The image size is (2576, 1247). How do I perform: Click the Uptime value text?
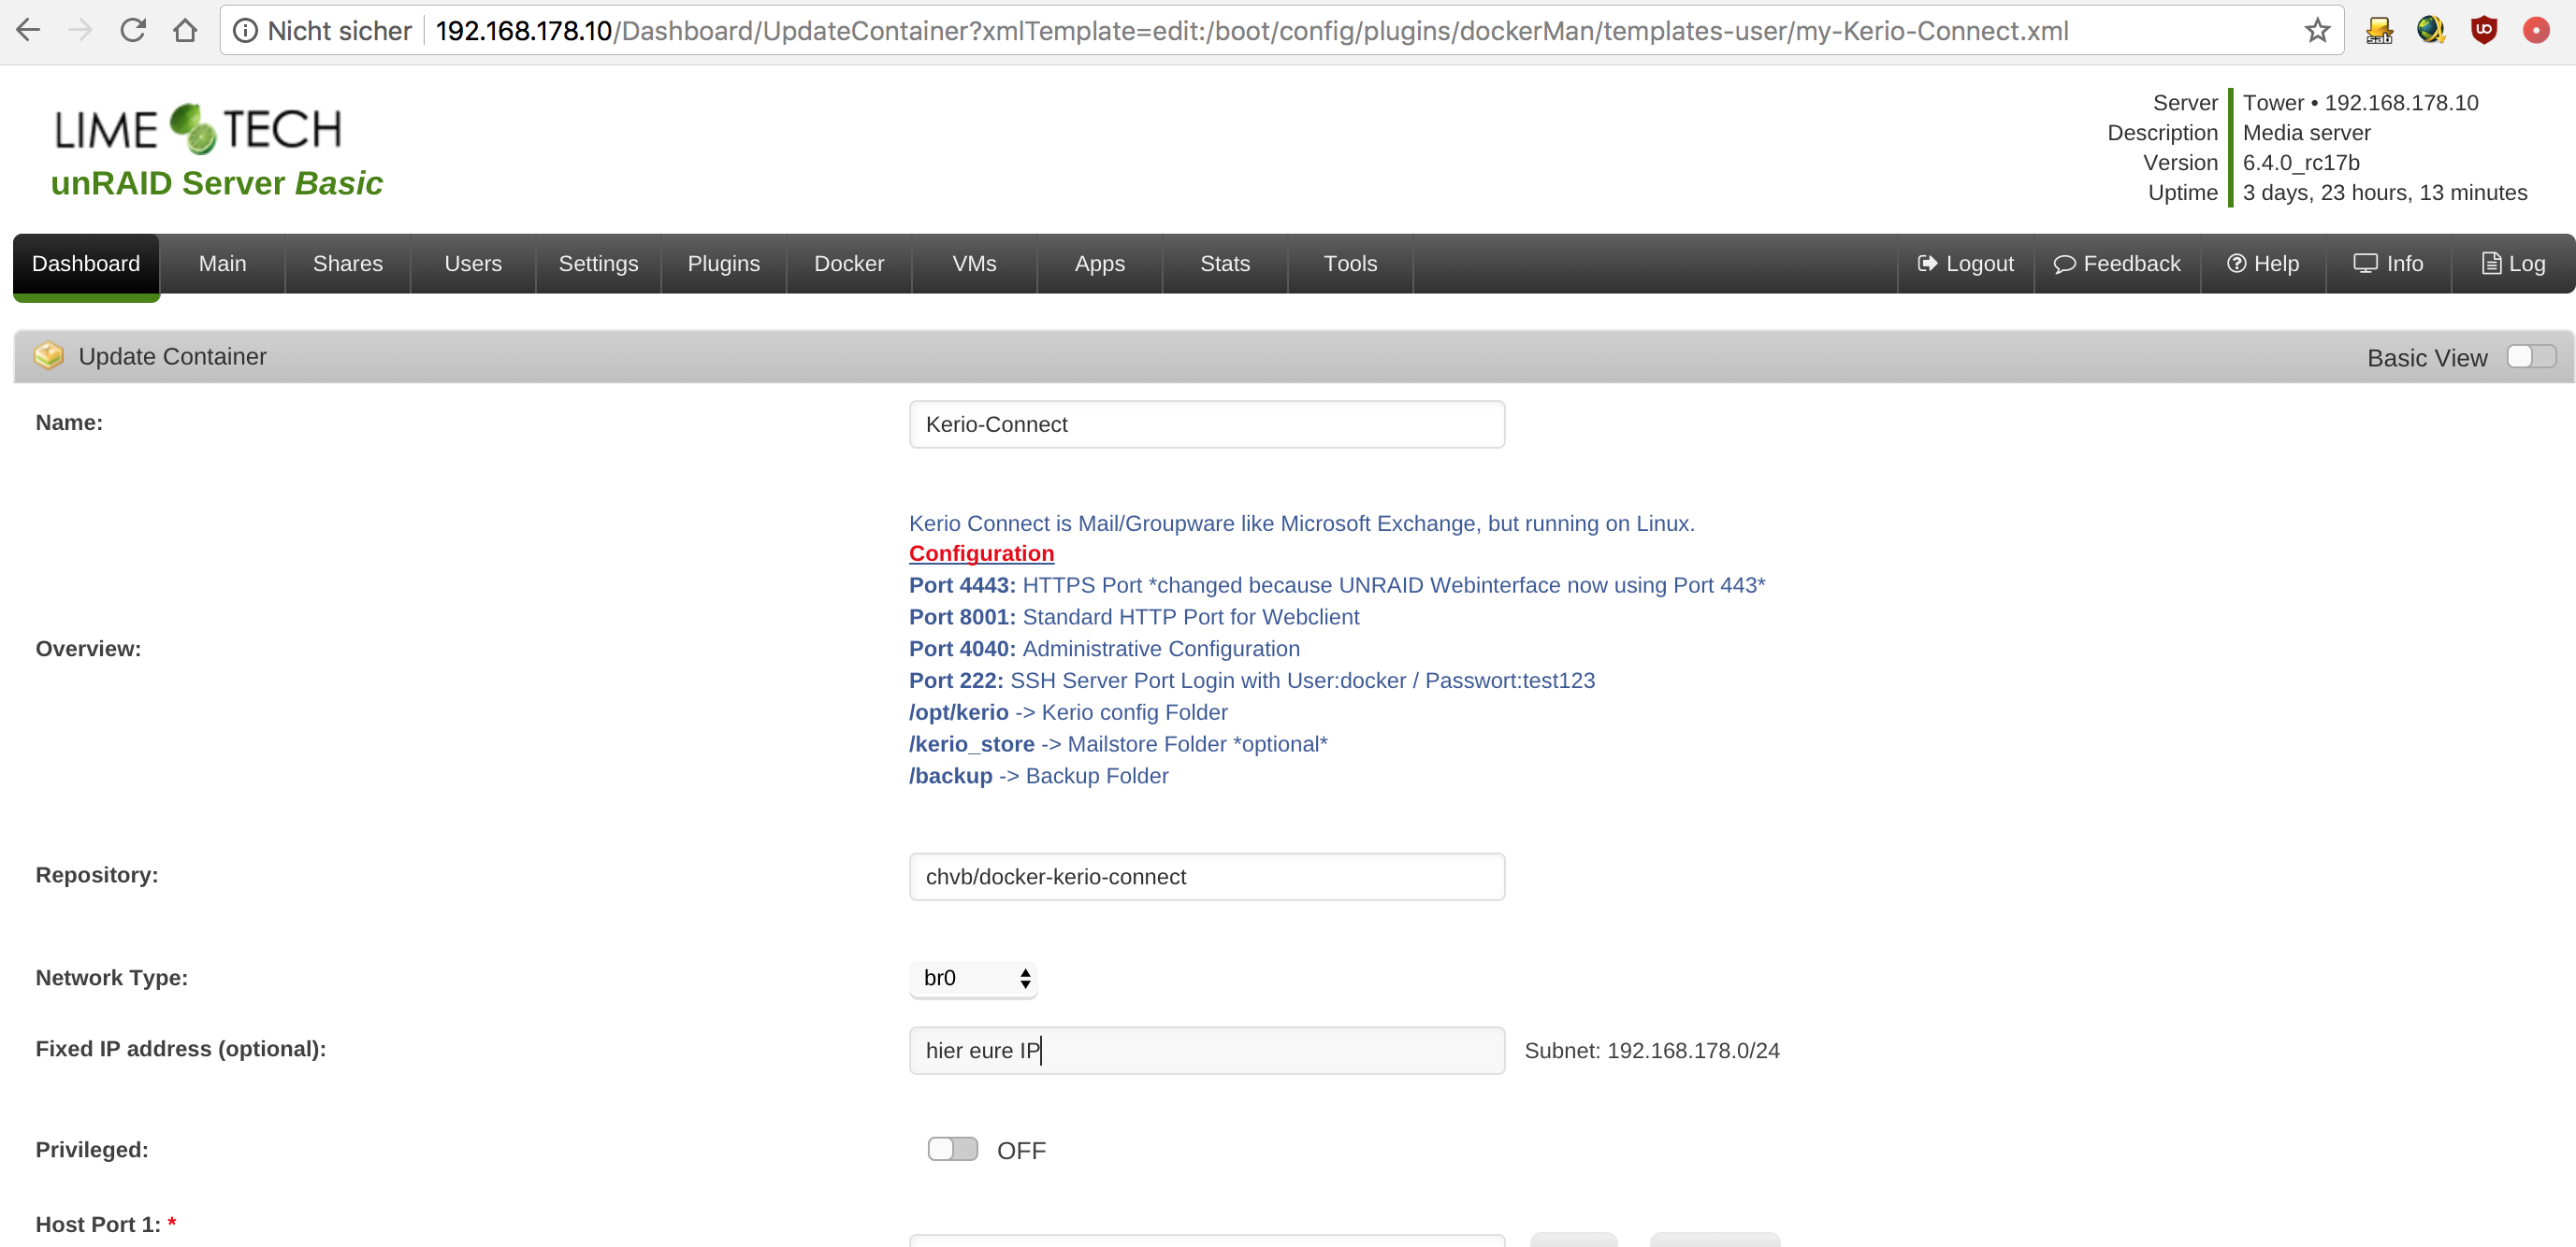(x=2385, y=193)
